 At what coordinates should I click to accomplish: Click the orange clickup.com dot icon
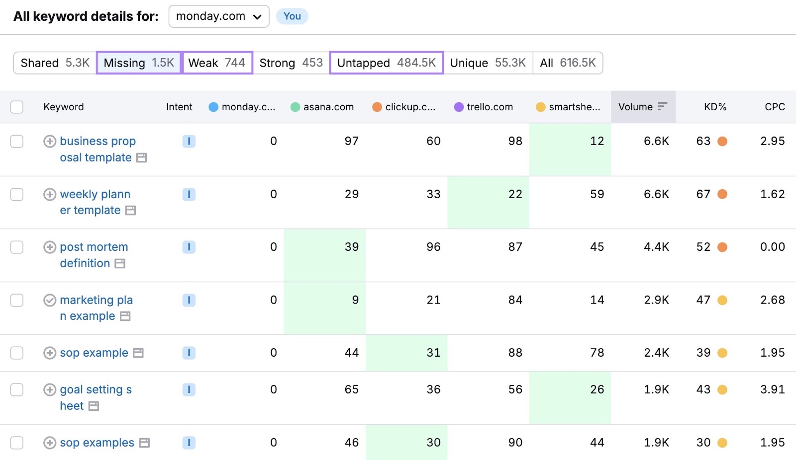(x=377, y=106)
